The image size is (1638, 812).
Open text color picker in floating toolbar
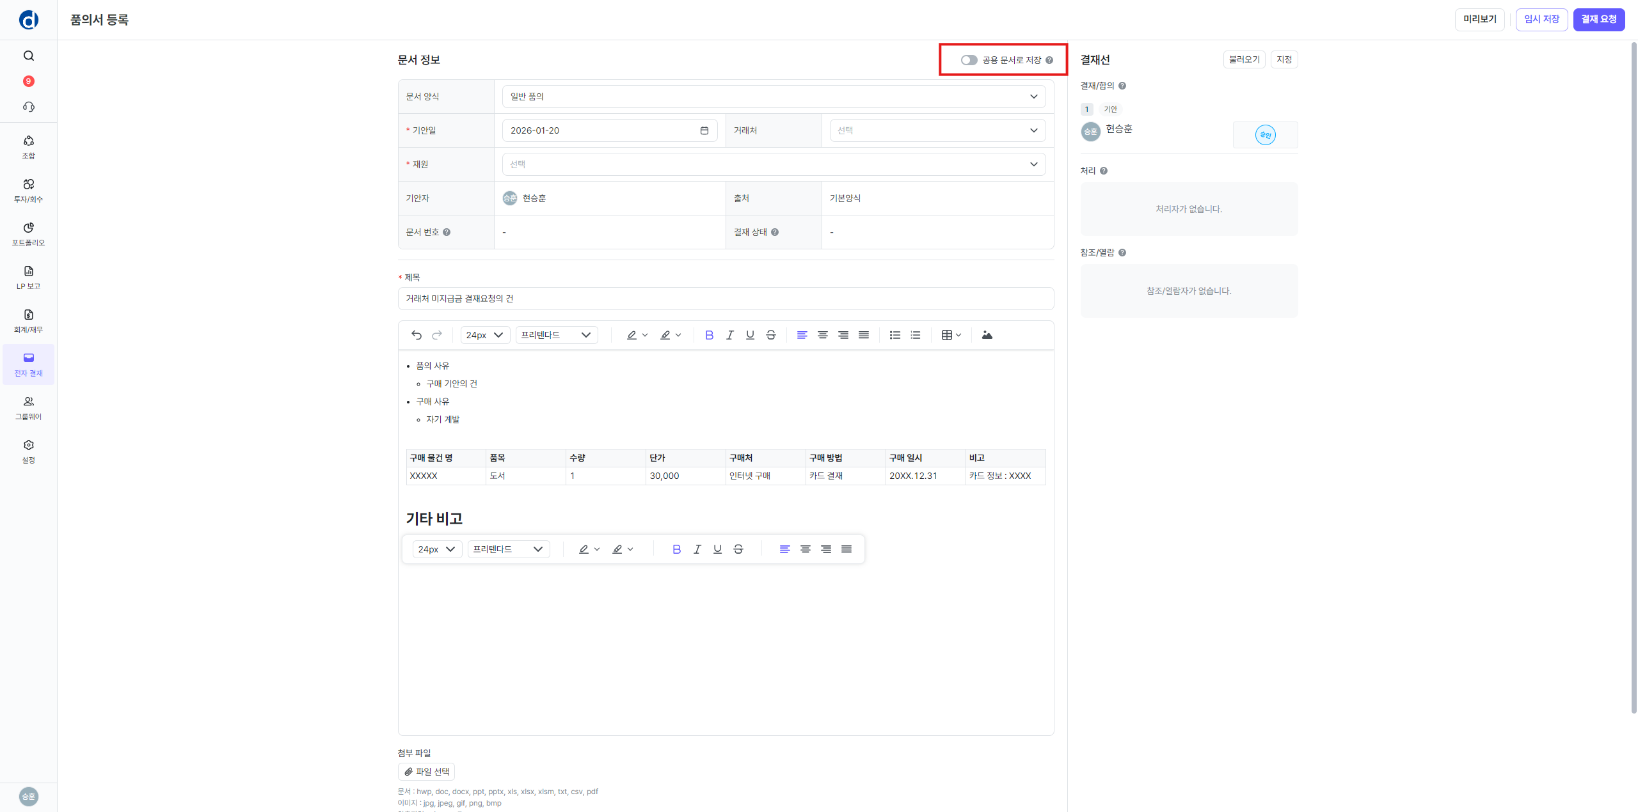click(589, 549)
